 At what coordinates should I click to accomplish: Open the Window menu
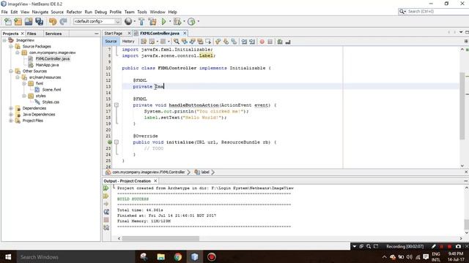[x=158, y=12]
